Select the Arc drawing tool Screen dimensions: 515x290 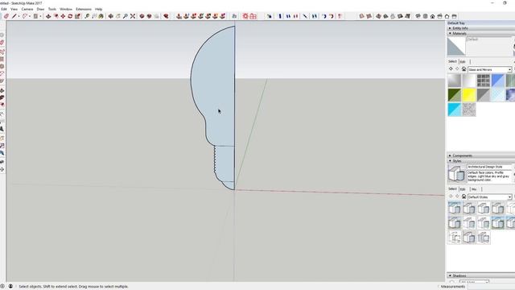click(25, 16)
